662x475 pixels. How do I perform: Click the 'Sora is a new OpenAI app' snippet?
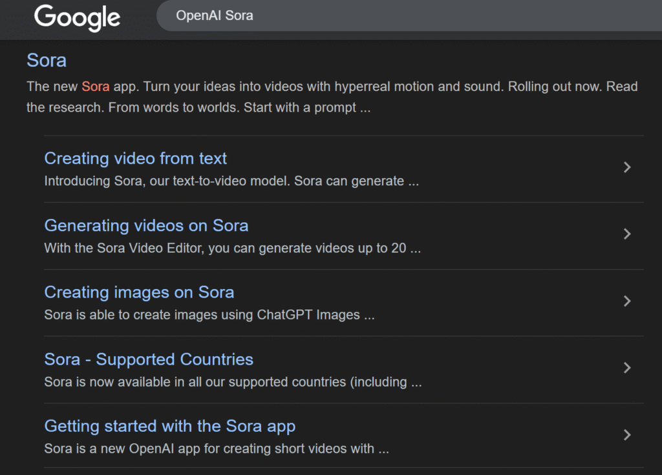click(x=216, y=449)
